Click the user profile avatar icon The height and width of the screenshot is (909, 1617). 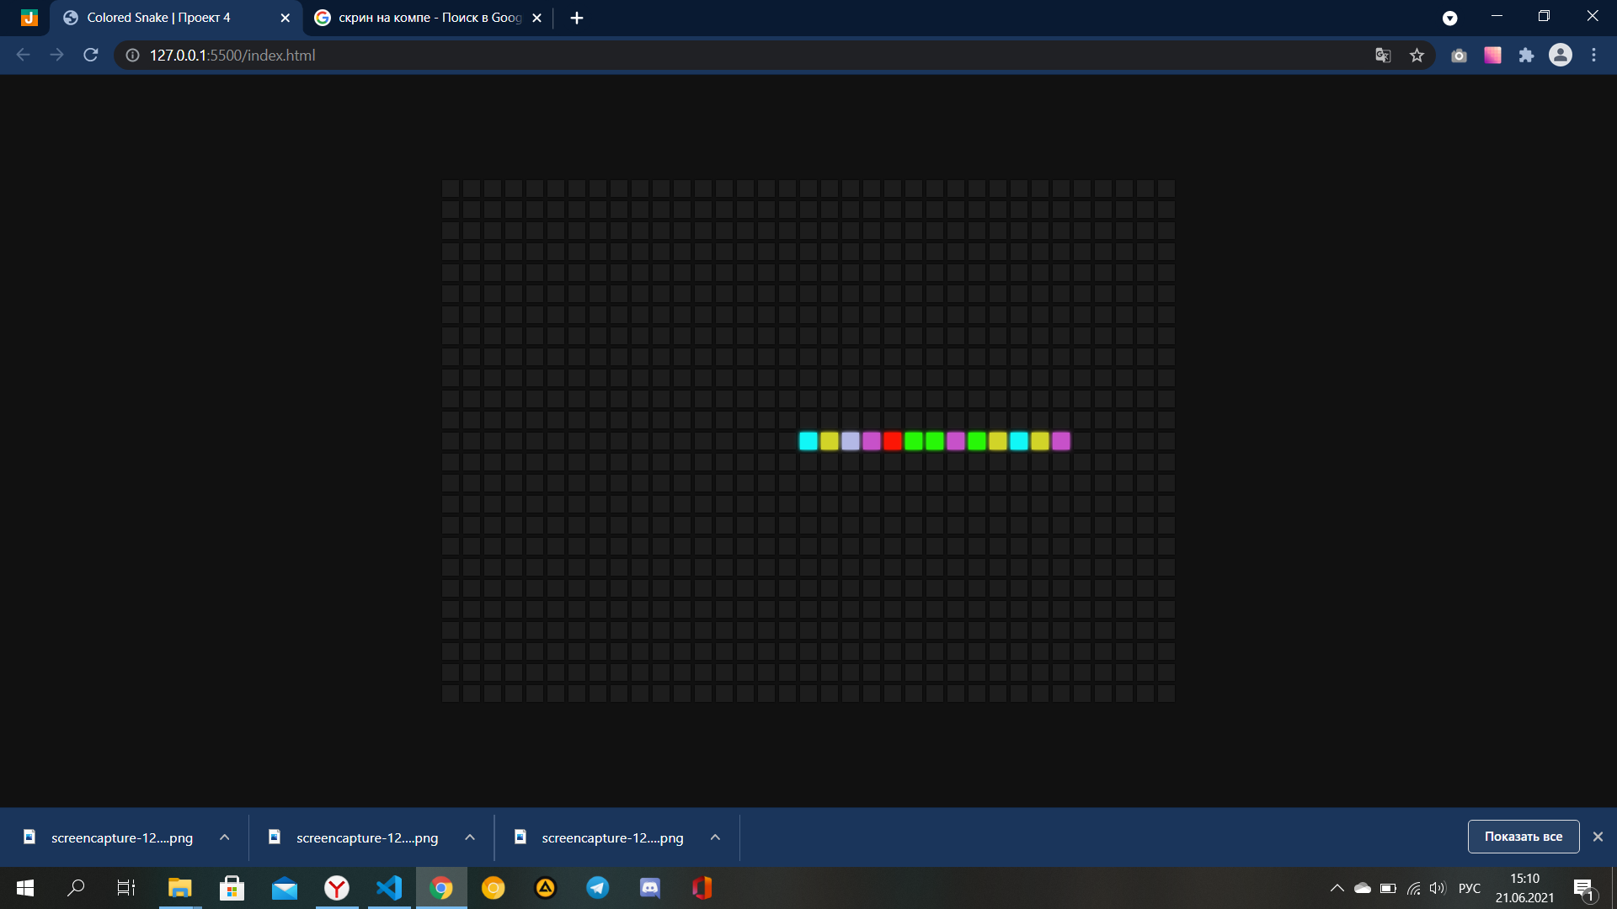1560,55
